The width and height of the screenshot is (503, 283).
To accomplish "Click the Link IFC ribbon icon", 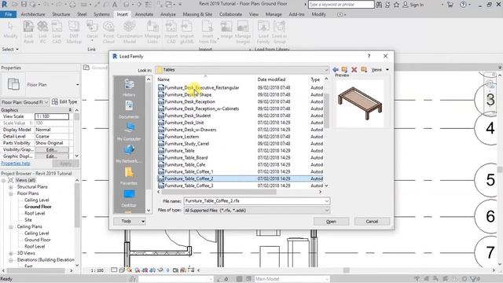I will (42, 31).
